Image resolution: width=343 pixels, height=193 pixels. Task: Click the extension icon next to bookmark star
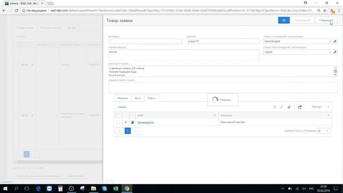pyautogui.click(x=332, y=11)
